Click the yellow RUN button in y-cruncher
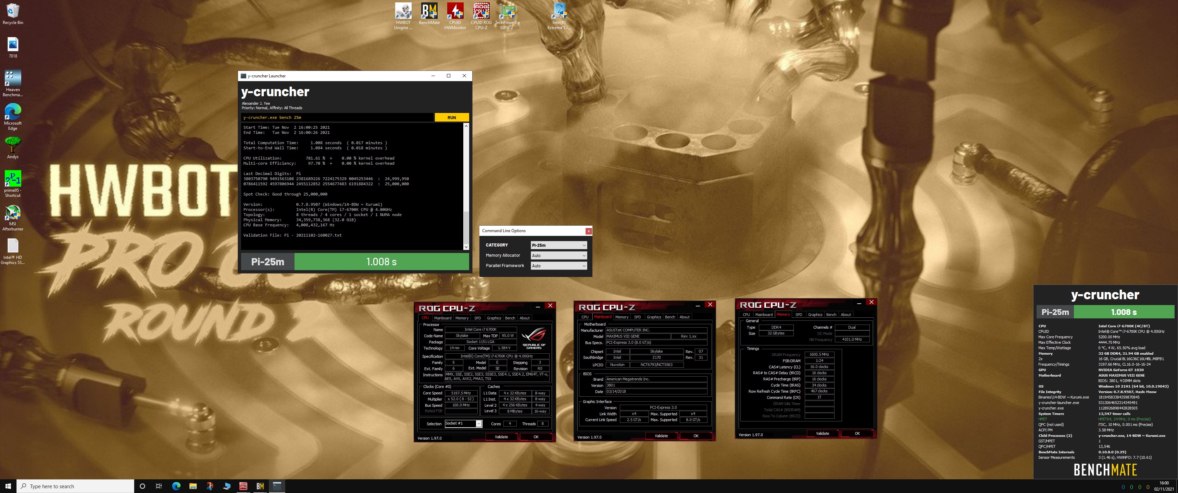1178x493 pixels. 451,117
